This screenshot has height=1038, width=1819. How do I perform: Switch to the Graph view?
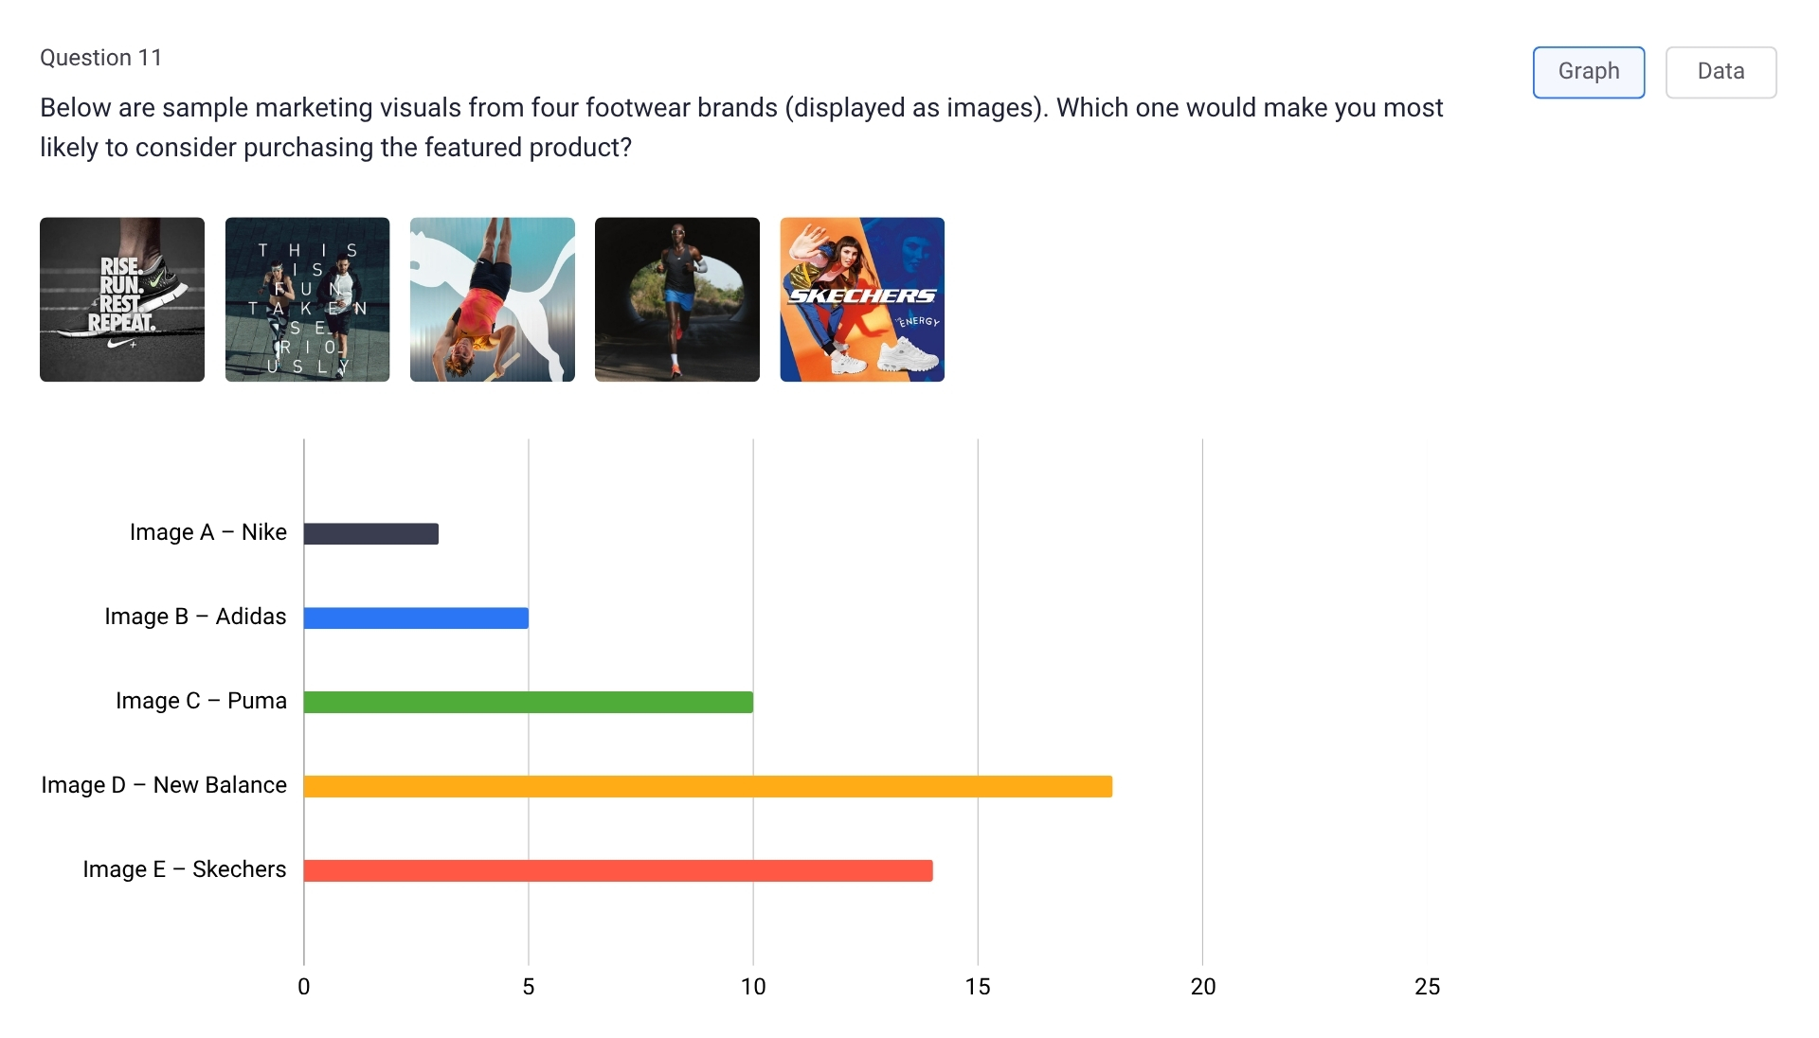click(1588, 71)
